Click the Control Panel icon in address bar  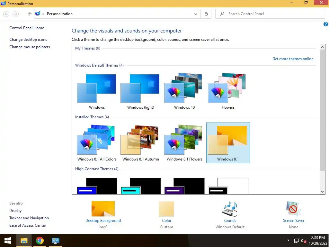click(x=38, y=14)
